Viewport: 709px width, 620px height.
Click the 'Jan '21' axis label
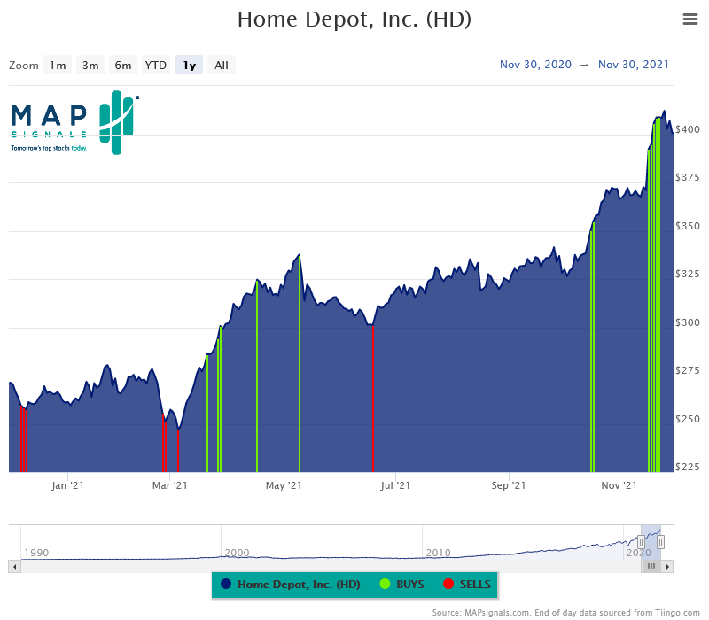point(67,485)
